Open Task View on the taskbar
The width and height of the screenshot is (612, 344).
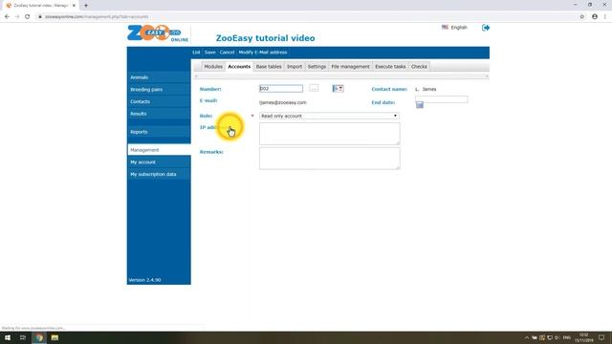[x=23, y=337]
